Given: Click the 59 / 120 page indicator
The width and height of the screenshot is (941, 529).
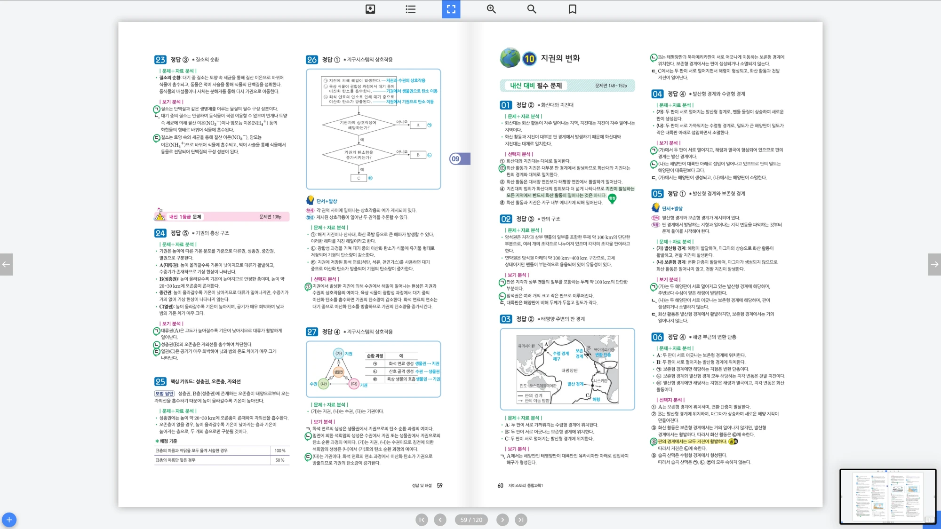Looking at the screenshot, I should tap(471, 520).
